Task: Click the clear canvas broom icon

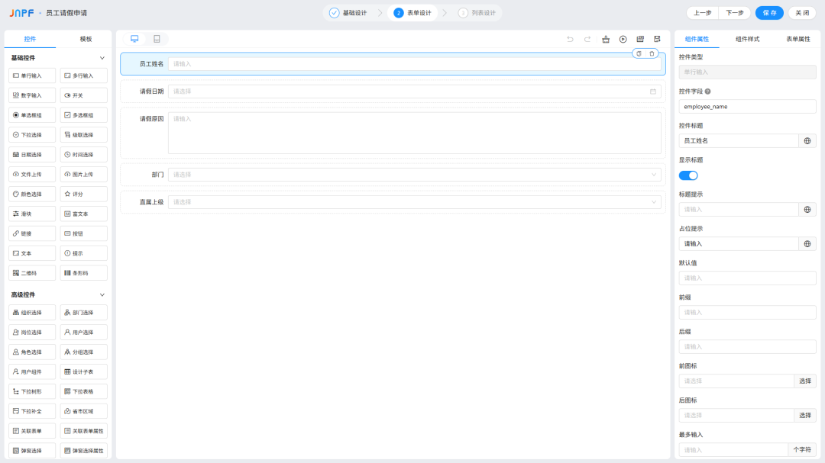Action: tap(606, 39)
